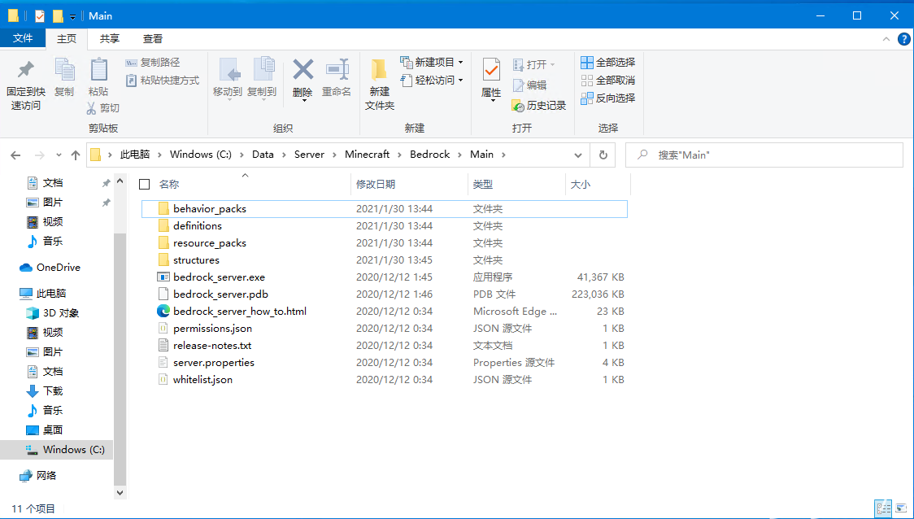This screenshot has height=519, width=914.
Task: Select whitelist.json
Action: (384, 380)
